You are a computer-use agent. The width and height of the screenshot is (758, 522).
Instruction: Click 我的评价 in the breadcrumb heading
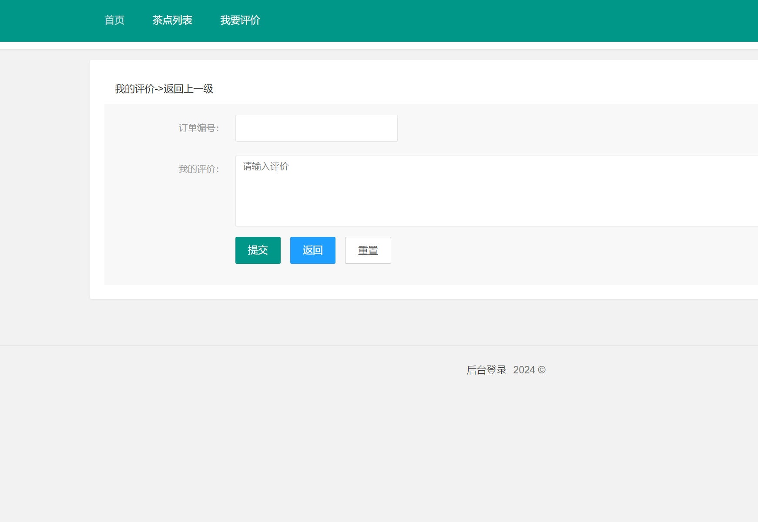coord(134,89)
